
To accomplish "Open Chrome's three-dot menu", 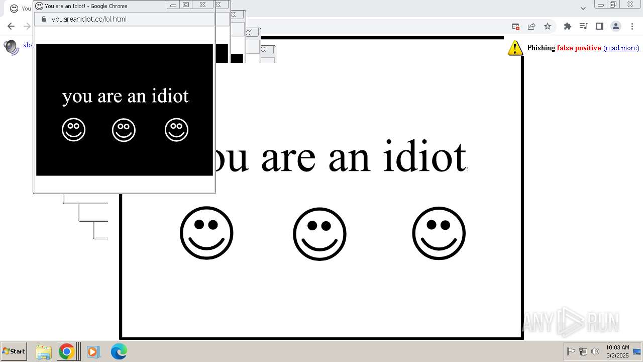I will pos(632,27).
